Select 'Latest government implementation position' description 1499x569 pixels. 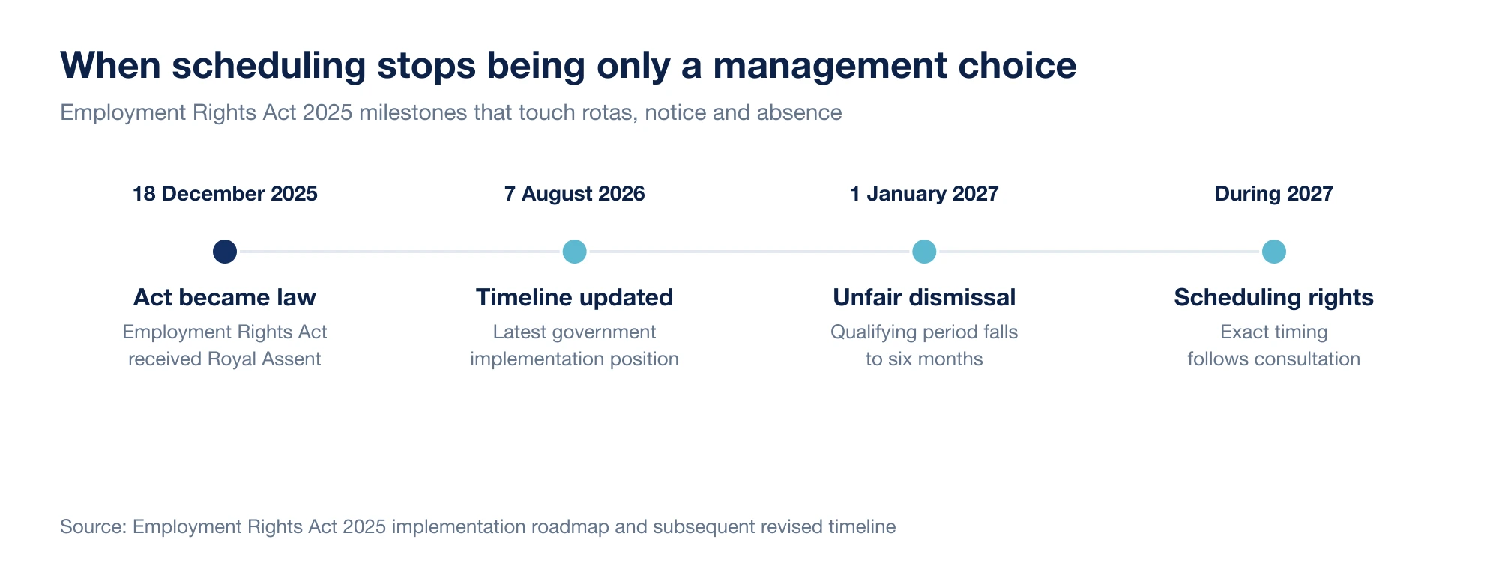pos(574,345)
